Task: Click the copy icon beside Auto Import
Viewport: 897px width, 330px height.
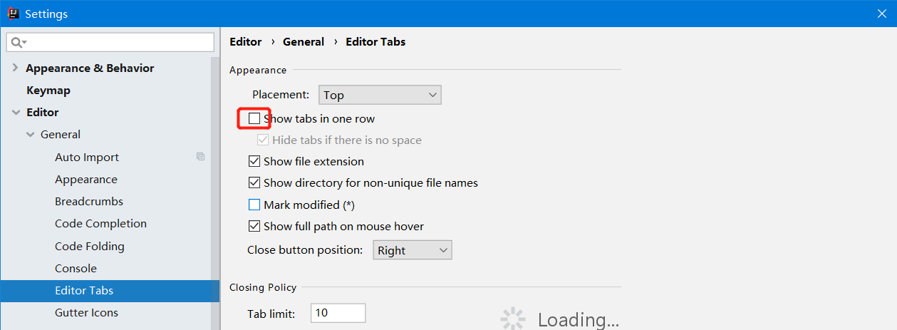Action: coord(201,157)
